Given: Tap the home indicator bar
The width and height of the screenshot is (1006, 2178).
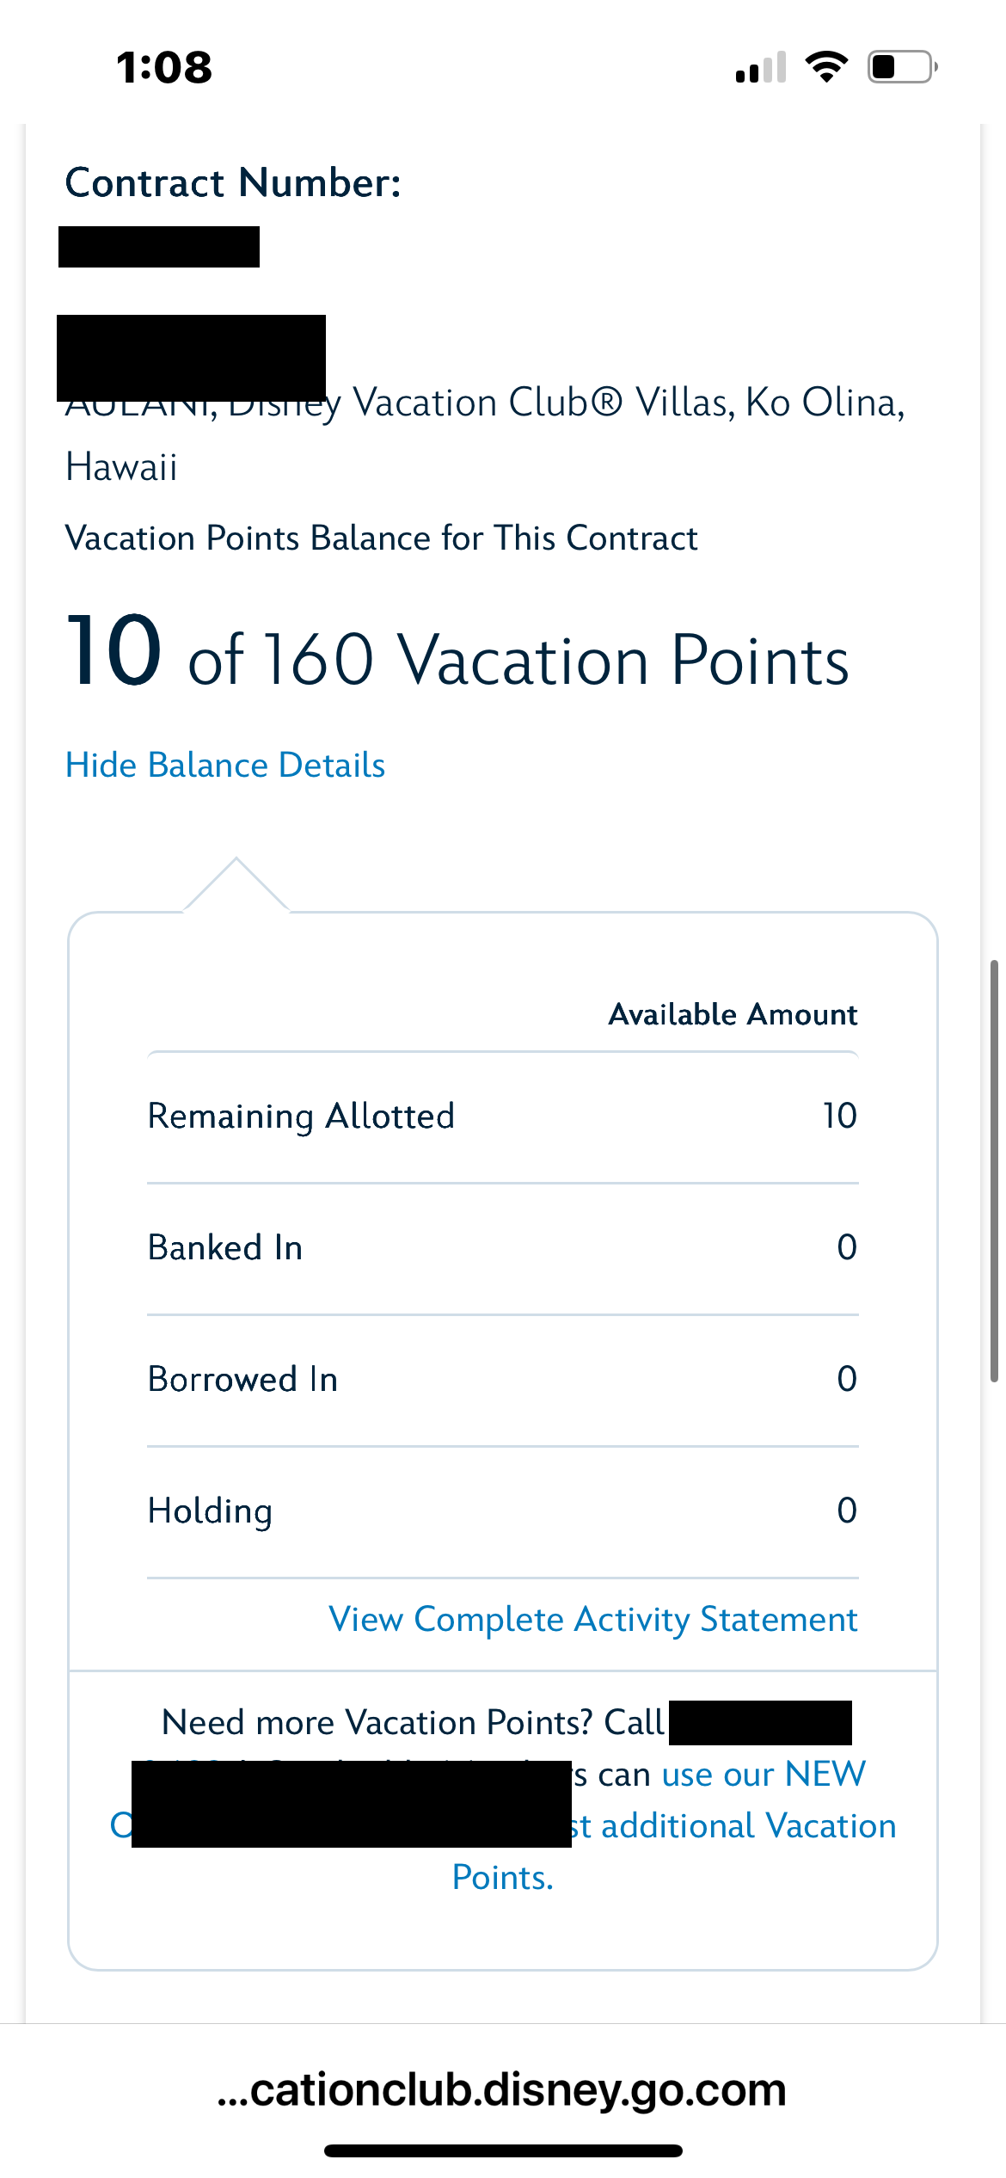Looking at the screenshot, I should (503, 2150).
